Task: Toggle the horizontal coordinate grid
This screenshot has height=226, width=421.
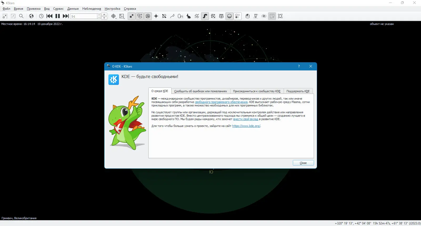Action: [x=221, y=16]
